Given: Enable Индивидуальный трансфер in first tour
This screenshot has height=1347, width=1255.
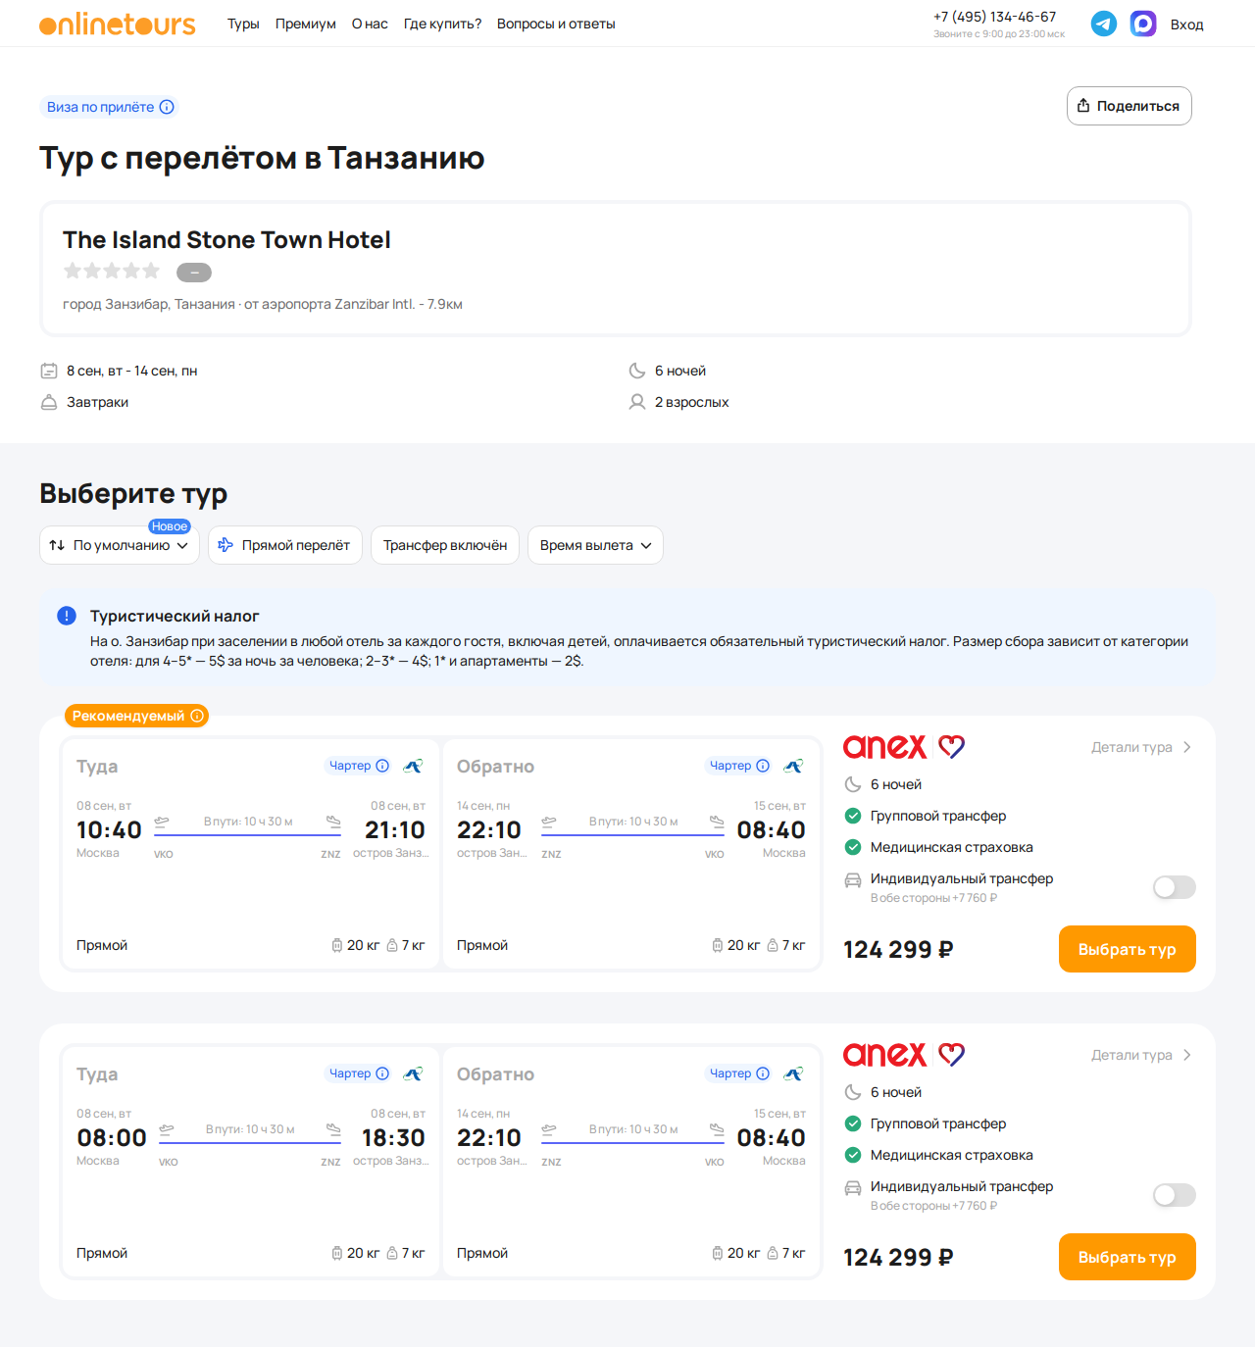Looking at the screenshot, I should point(1174,887).
